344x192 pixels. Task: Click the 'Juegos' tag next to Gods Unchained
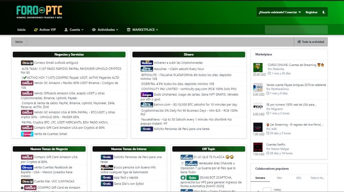tap(147, 95)
